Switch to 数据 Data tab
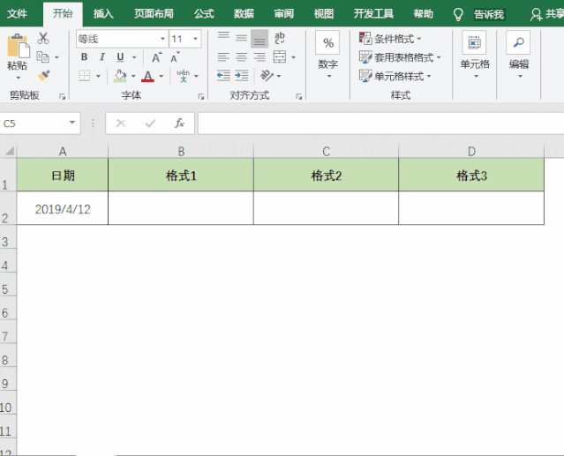This screenshot has width=564, height=456. [x=244, y=13]
